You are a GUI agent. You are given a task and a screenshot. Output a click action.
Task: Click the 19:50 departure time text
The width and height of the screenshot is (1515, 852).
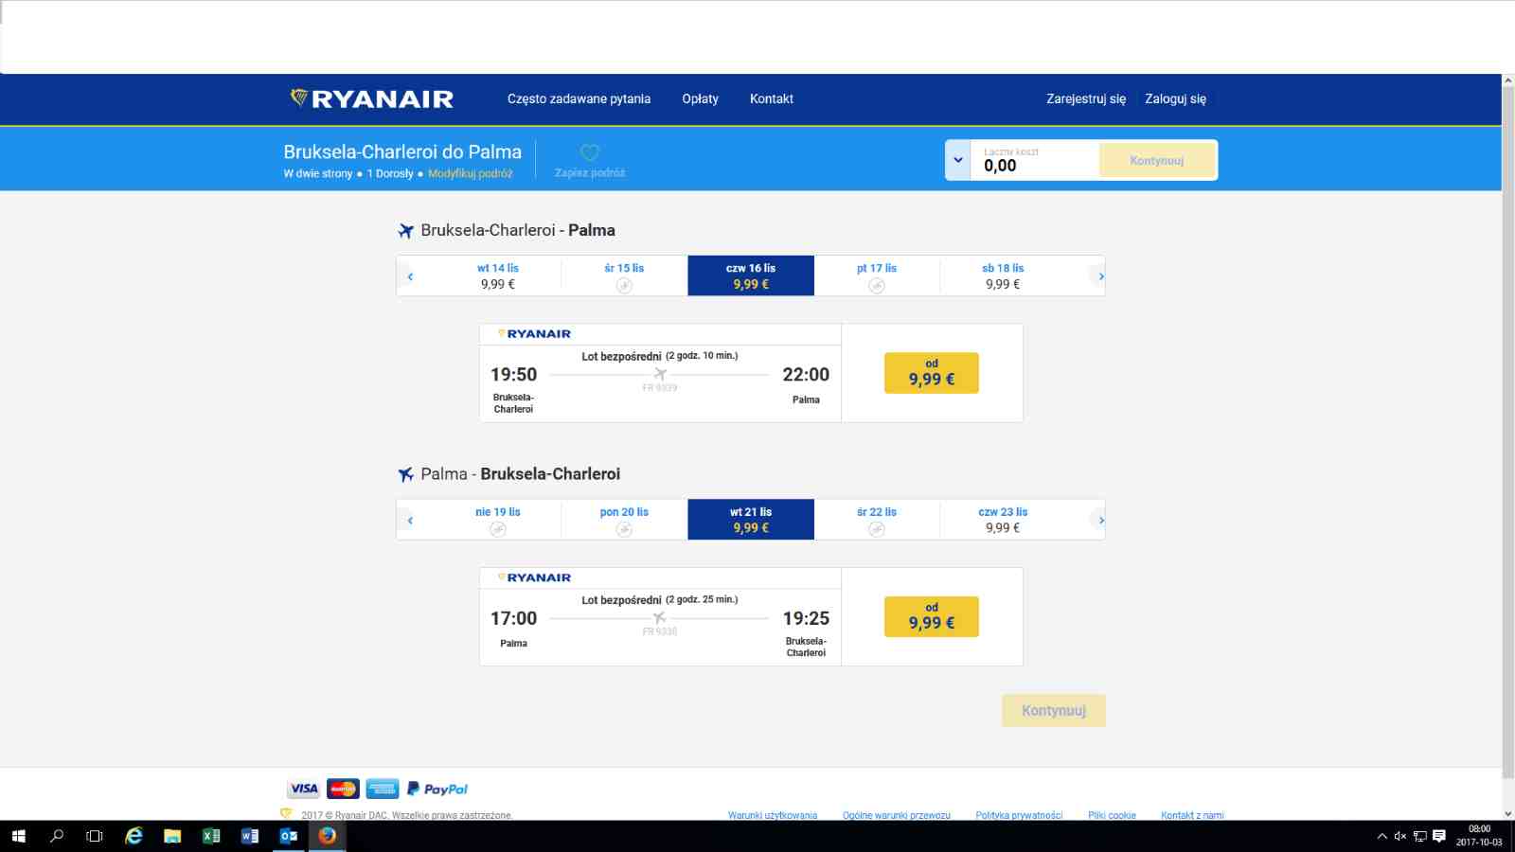click(513, 375)
